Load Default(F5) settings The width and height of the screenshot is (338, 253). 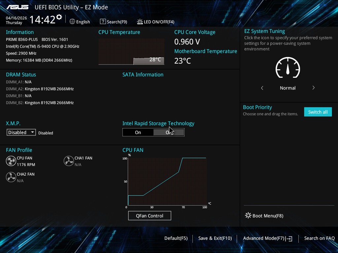tap(176, 238)
